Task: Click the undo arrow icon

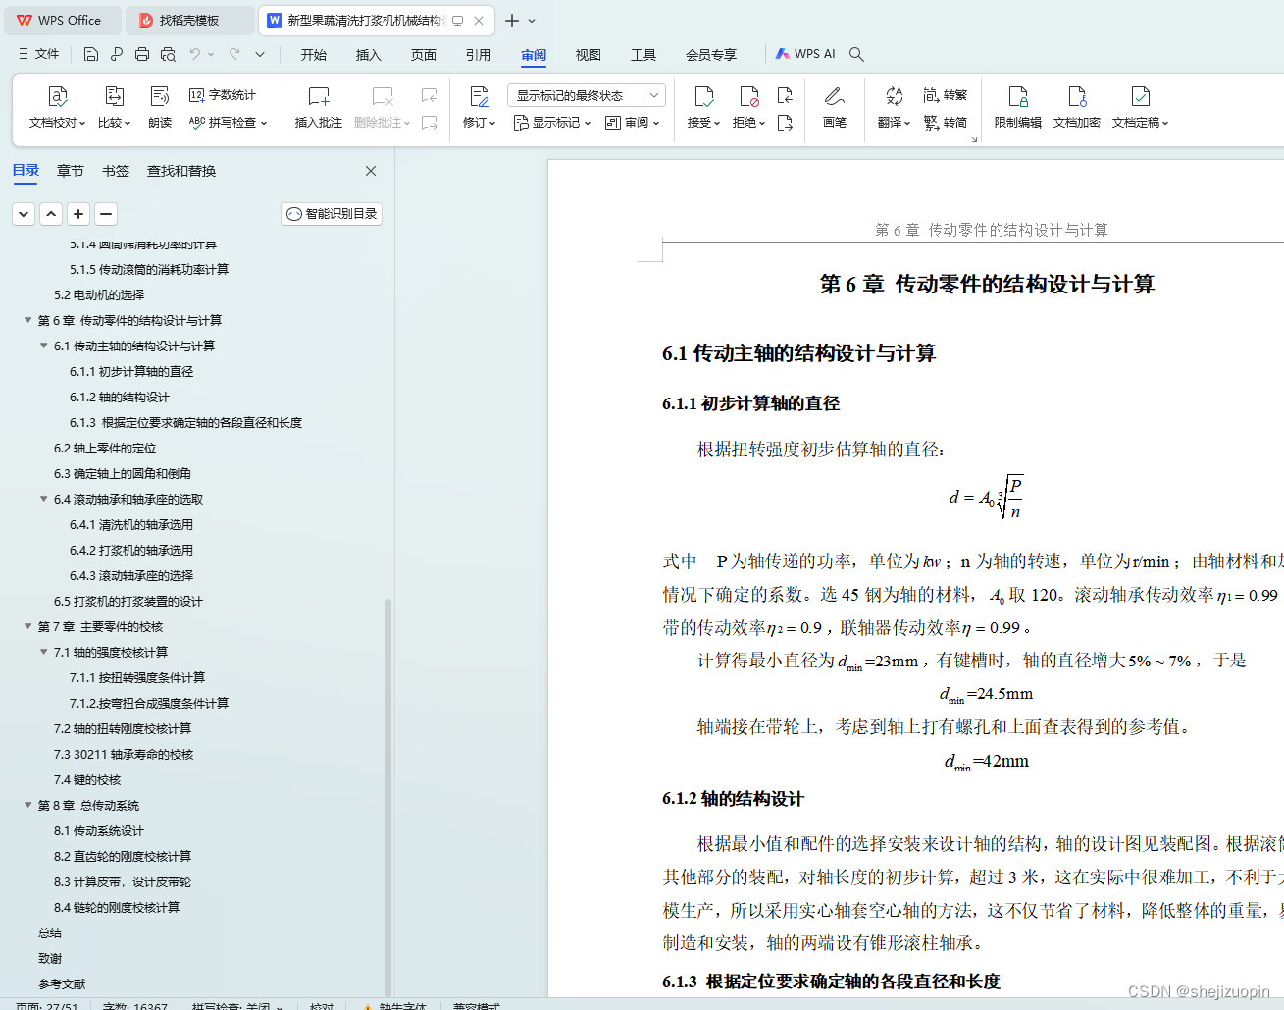Action: point(194,54)
